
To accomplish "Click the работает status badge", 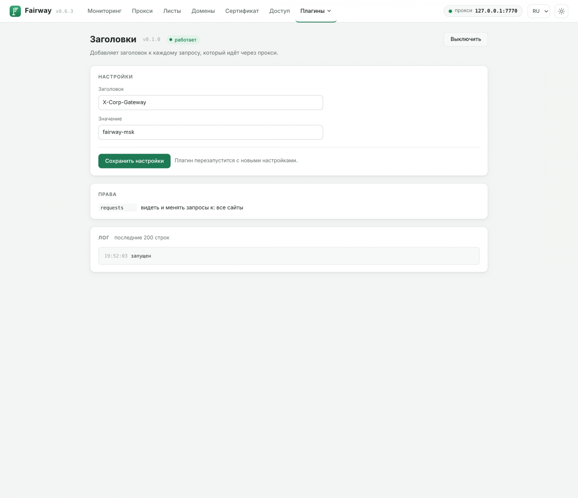I will 183,40.
